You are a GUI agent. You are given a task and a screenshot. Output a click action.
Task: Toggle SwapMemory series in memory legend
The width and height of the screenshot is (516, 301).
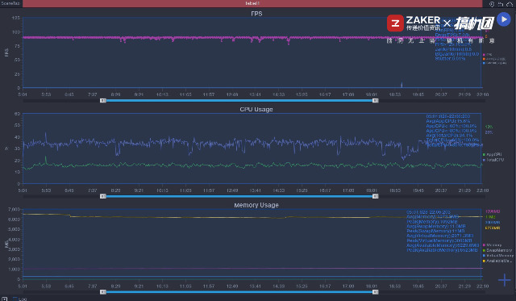click(x=497, y=250)
